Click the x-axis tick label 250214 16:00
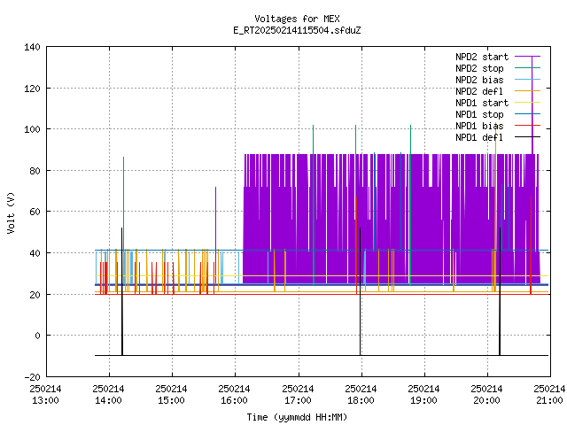The height and width of the screenshot is (425, 567). [234, 395]
